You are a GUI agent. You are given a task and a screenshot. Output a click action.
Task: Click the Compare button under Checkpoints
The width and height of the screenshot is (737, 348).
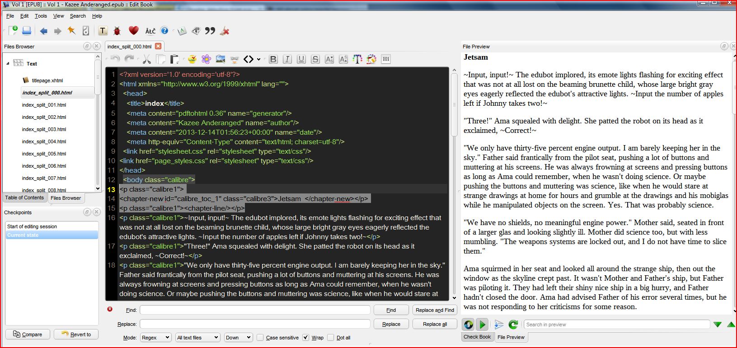click(x=28, y=334)
